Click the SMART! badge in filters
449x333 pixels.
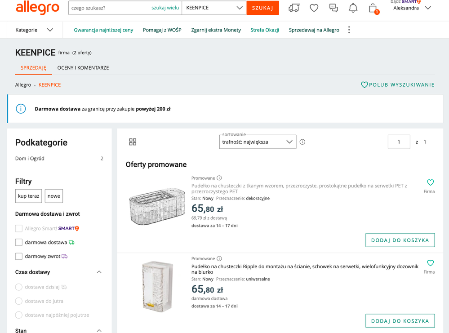point(69,228)
